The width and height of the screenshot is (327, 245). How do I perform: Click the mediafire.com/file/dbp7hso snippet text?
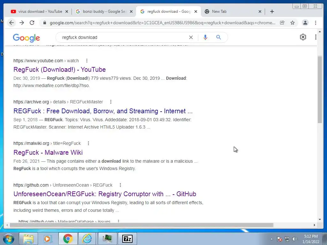point(51,85)
